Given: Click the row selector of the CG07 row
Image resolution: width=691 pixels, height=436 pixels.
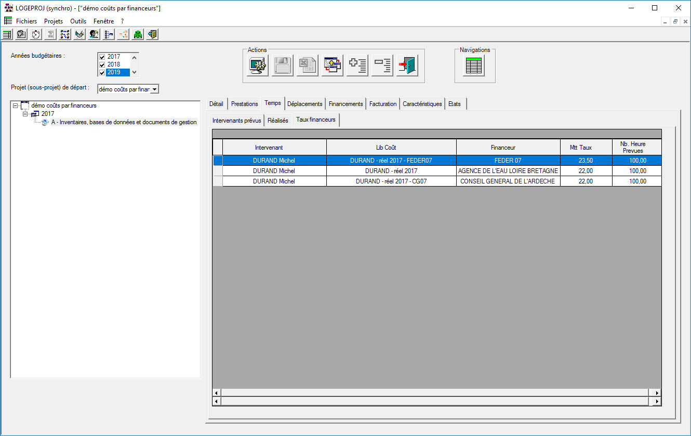Looking at the screenshot, I should [218, 181].
